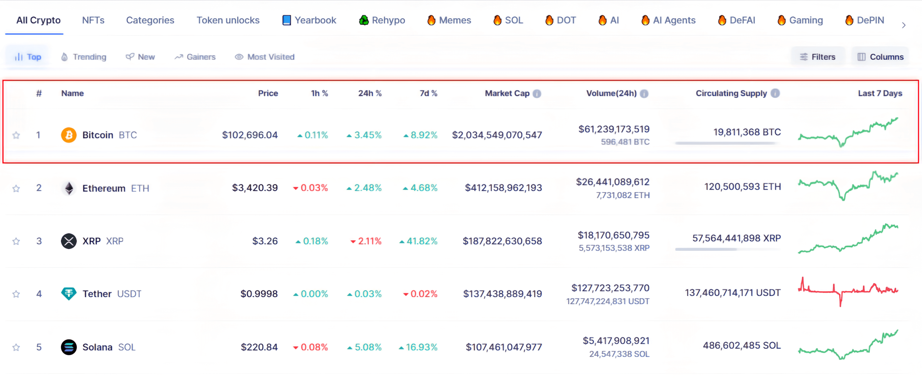Show New cryptocurrencies
This screenshot has width=922, height=378.
[x=140, y=57]
